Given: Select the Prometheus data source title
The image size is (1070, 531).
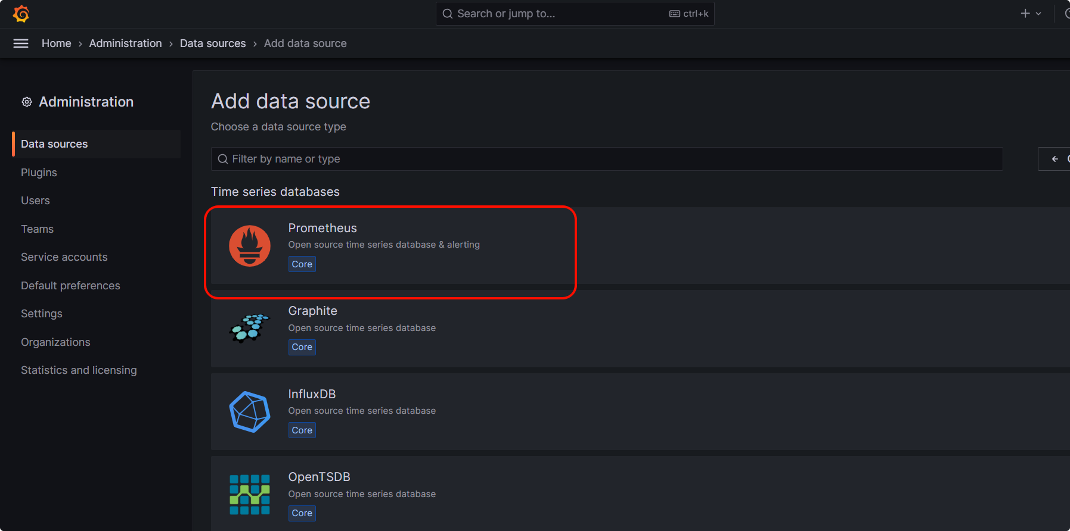Looking at the screenshot, I should pos(322,228).
